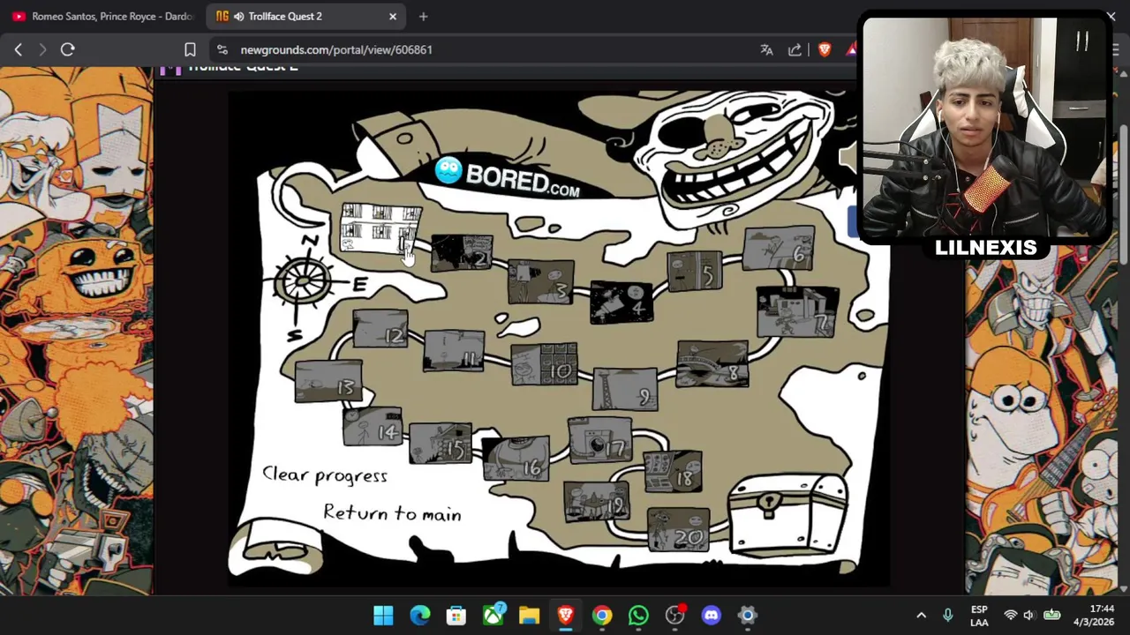This screenshot has height=635, width=1130.
Task: Open a new browser tab
Action: point(423,16)
